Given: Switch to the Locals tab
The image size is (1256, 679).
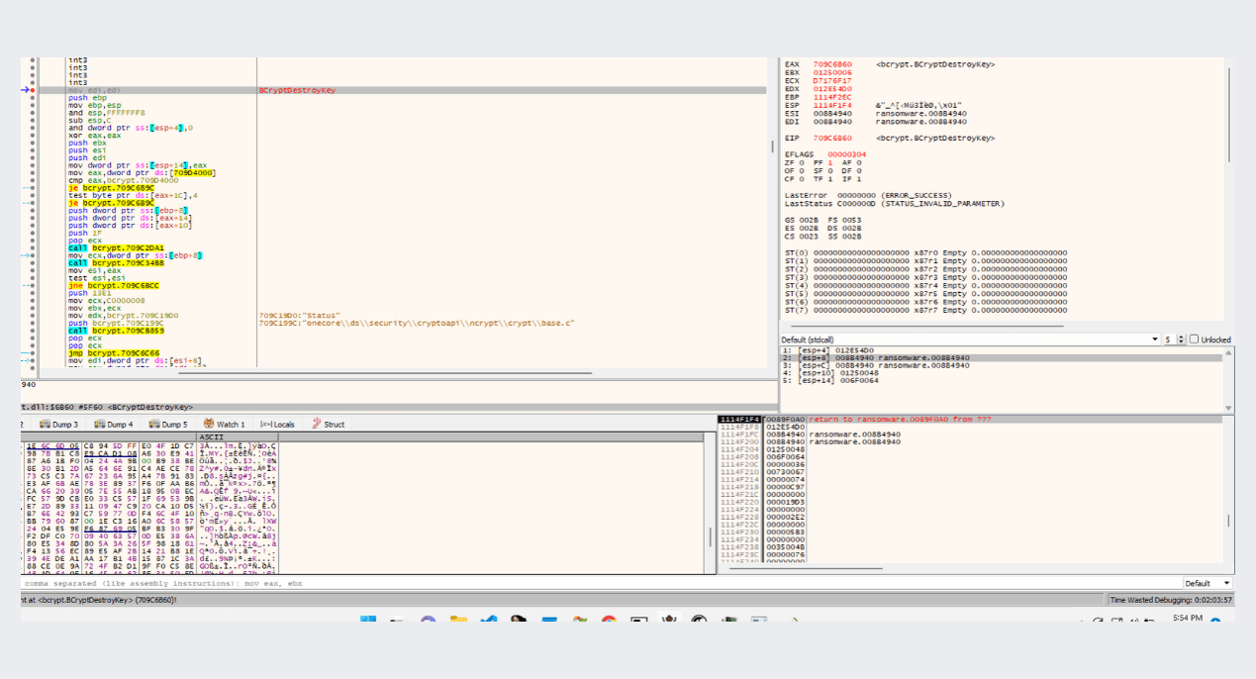Looking at the screenshot, I should point(277,424).
